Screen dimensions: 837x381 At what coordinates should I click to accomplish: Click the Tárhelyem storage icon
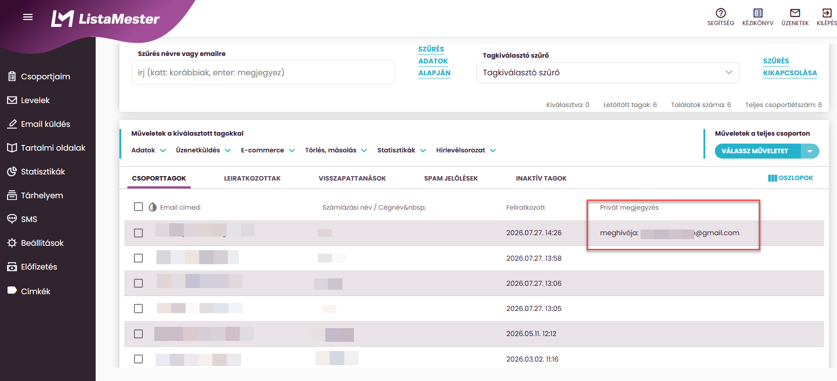coord(12,195)
